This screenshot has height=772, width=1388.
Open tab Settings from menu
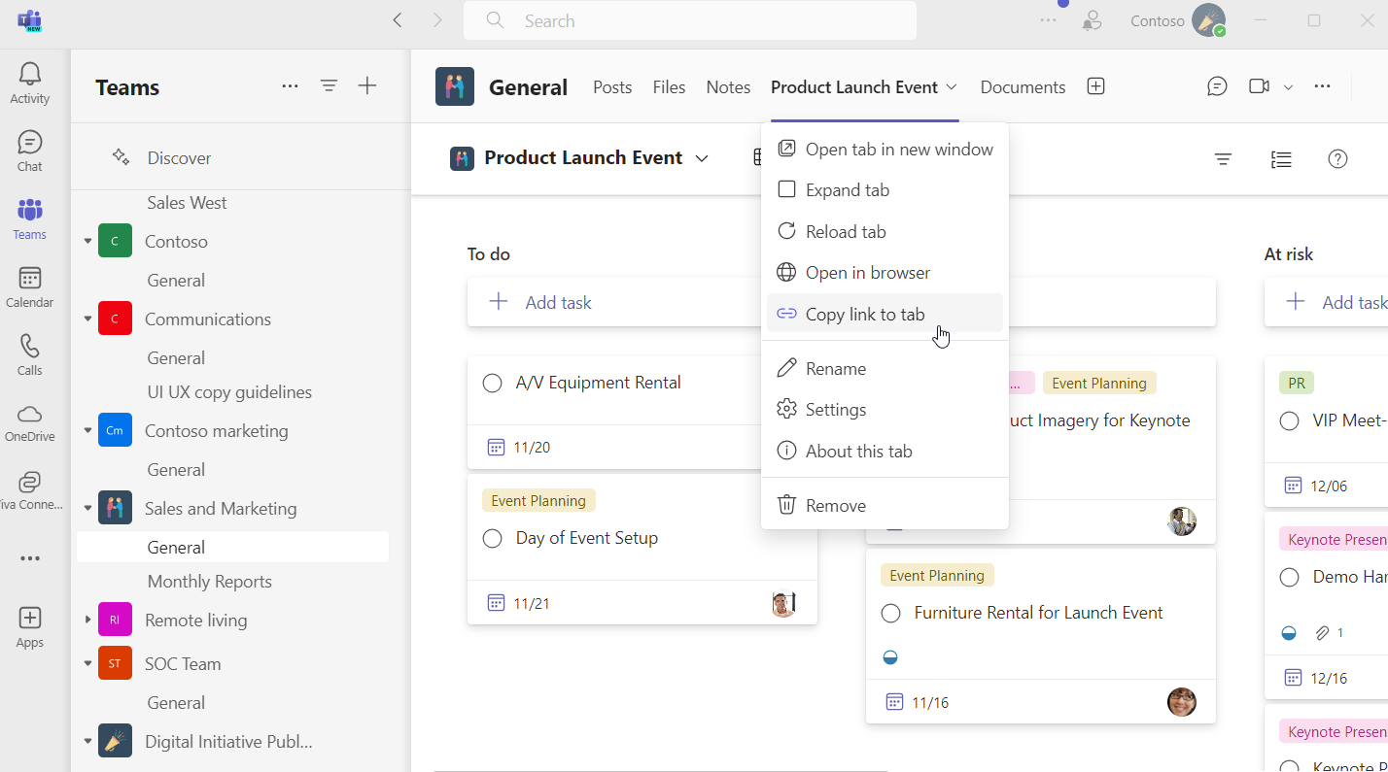pyautogui.click(x=885, y=410)
